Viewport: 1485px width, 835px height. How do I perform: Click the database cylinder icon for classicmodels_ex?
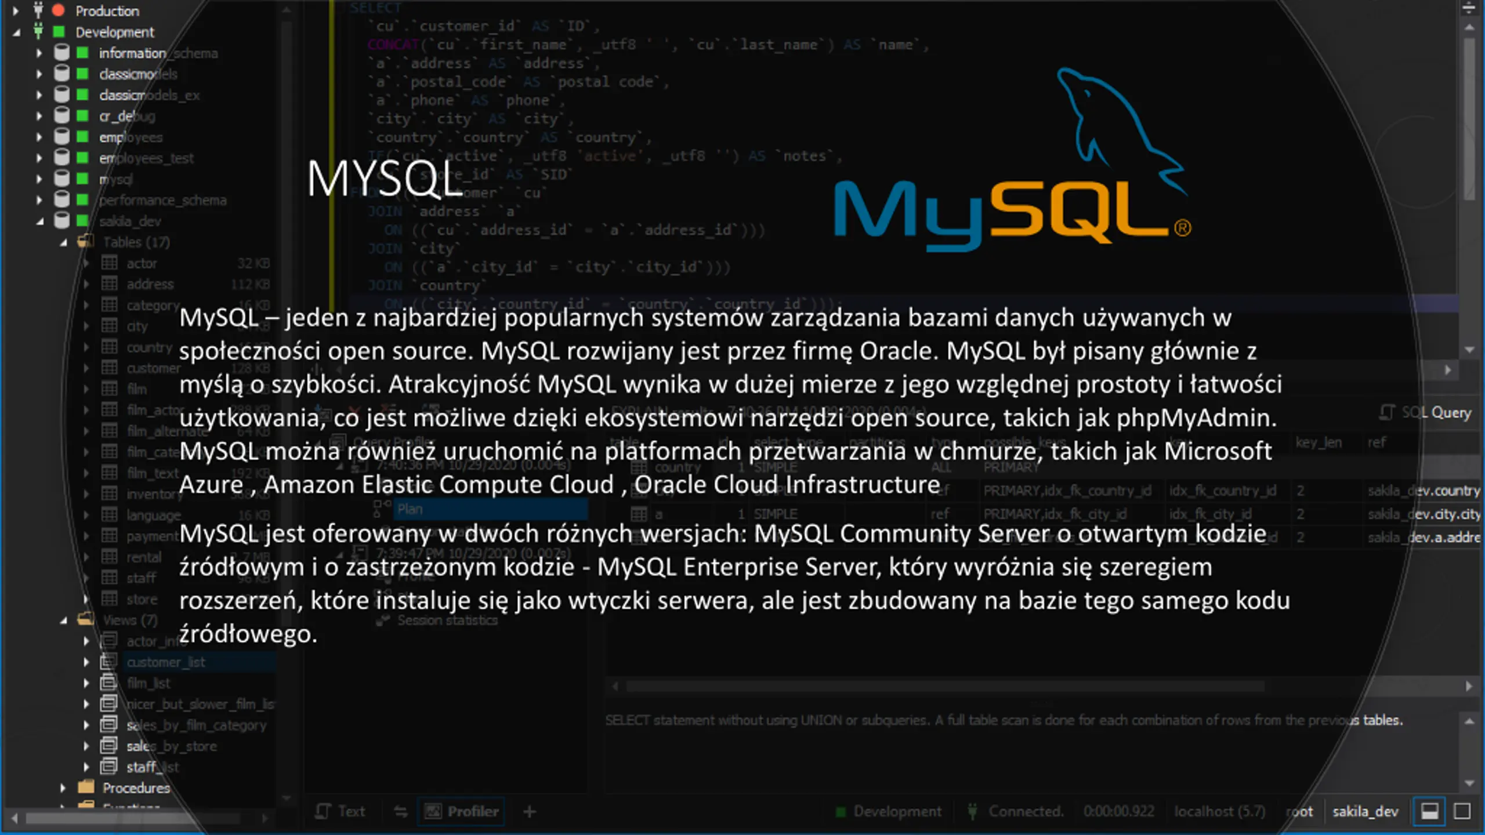61,95
